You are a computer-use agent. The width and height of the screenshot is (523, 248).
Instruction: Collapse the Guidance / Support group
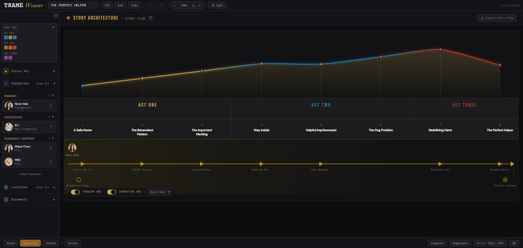click(x=53, y=138)
